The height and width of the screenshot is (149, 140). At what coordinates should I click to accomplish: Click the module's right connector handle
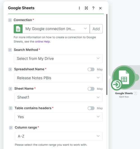[137, 77]
